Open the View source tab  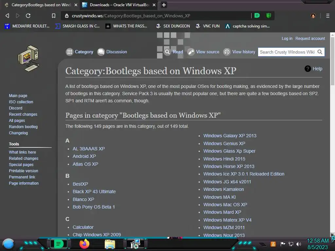[x=203, y=52]
